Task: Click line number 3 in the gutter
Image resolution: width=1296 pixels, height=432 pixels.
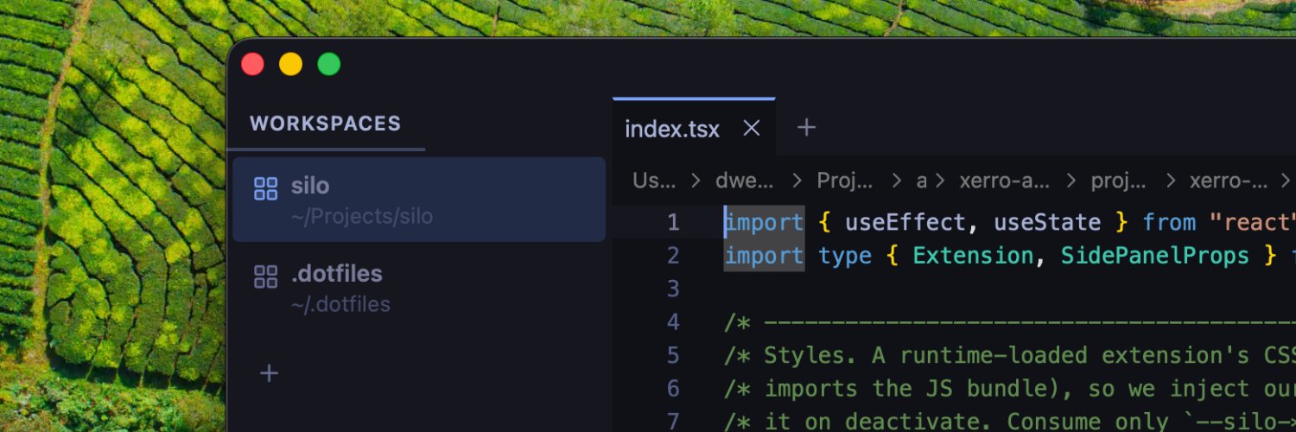Action: pos(673,289)
